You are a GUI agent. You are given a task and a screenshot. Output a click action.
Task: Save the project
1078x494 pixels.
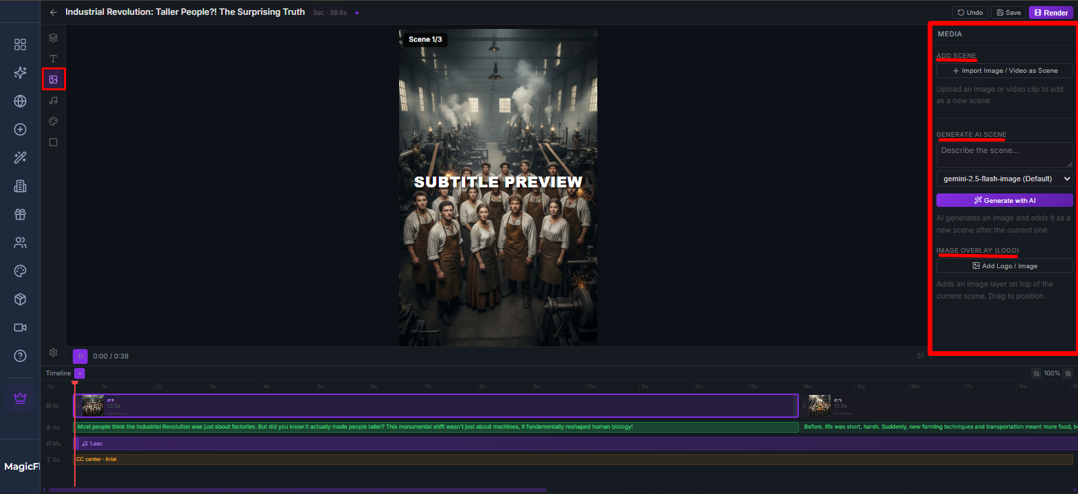coord(1009,12)
